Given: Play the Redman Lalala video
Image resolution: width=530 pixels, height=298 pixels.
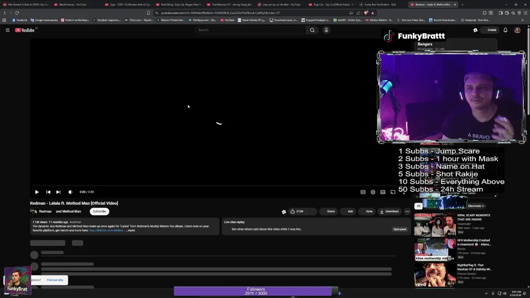Looking at the screenshot, I should [36, 192].
